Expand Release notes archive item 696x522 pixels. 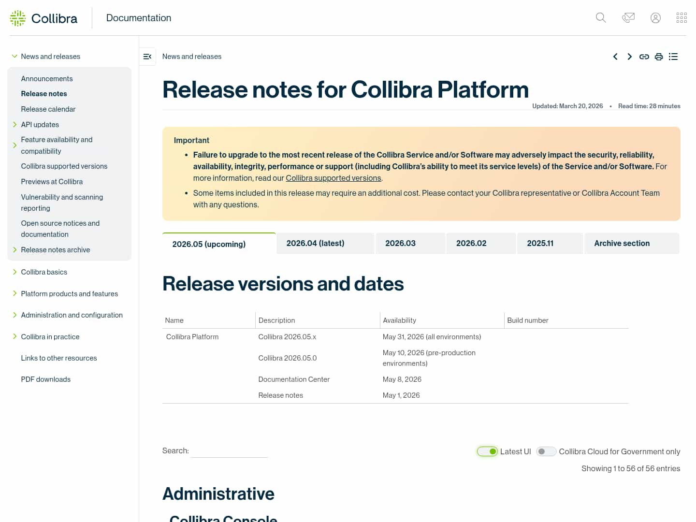pyautogui.click(x=14, y=250)
